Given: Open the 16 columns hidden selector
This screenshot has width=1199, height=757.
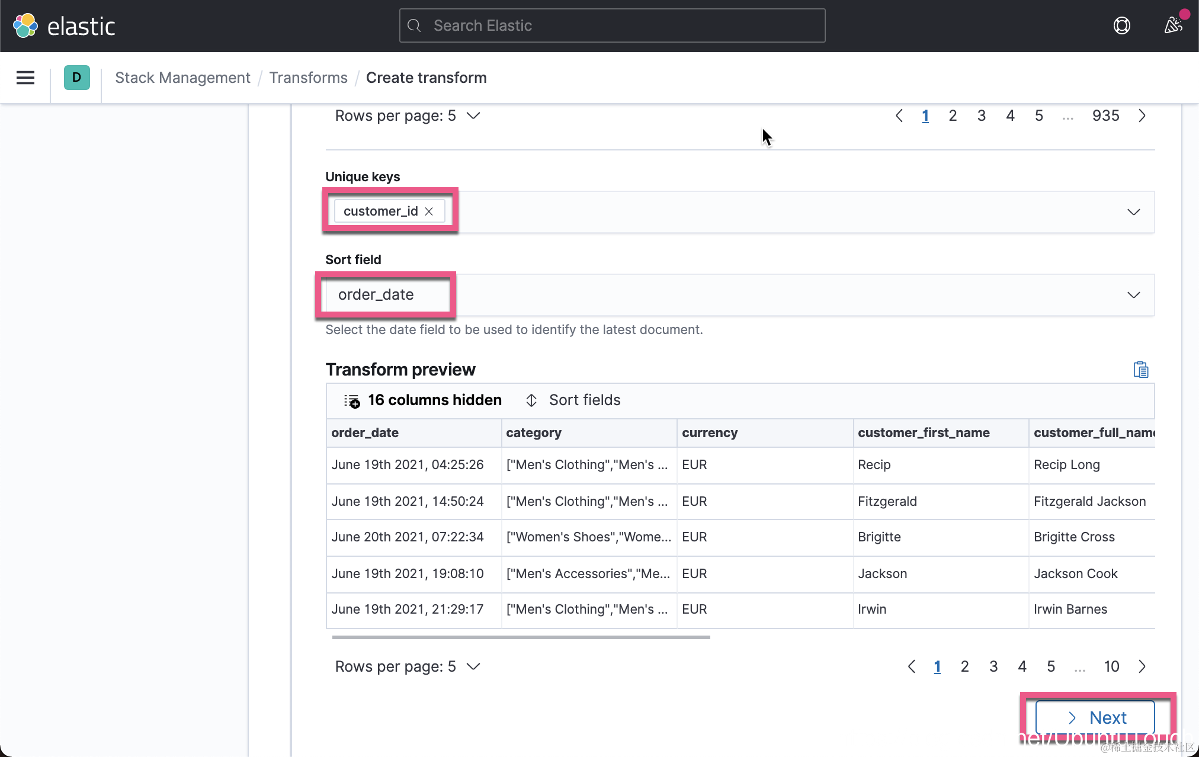Looking at the screenshot, I should coord(423,400).
